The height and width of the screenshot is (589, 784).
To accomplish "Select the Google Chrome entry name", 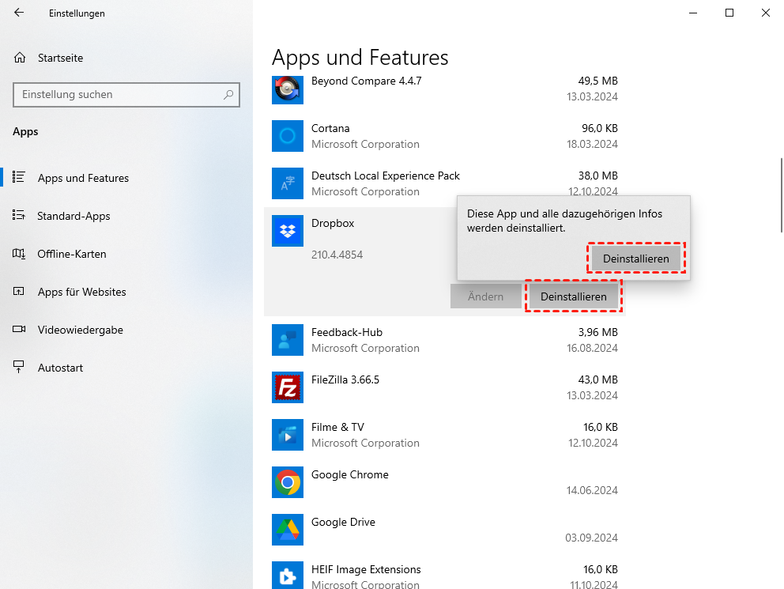I will click(x=349, y=475).
